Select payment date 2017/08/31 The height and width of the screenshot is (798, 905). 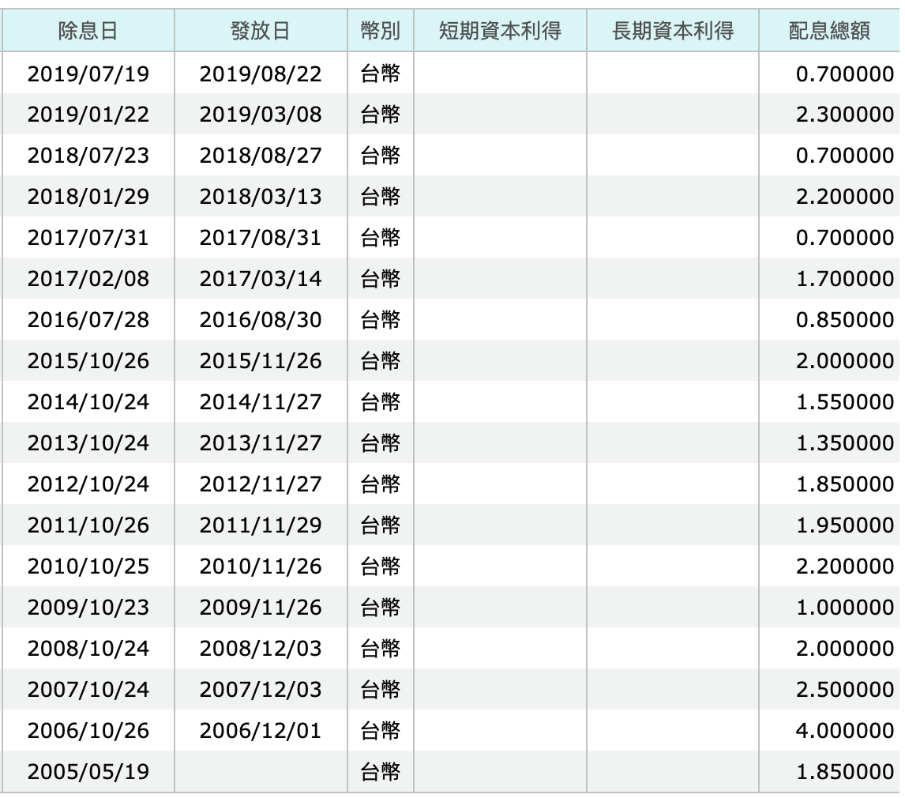(x=261, y=237)
